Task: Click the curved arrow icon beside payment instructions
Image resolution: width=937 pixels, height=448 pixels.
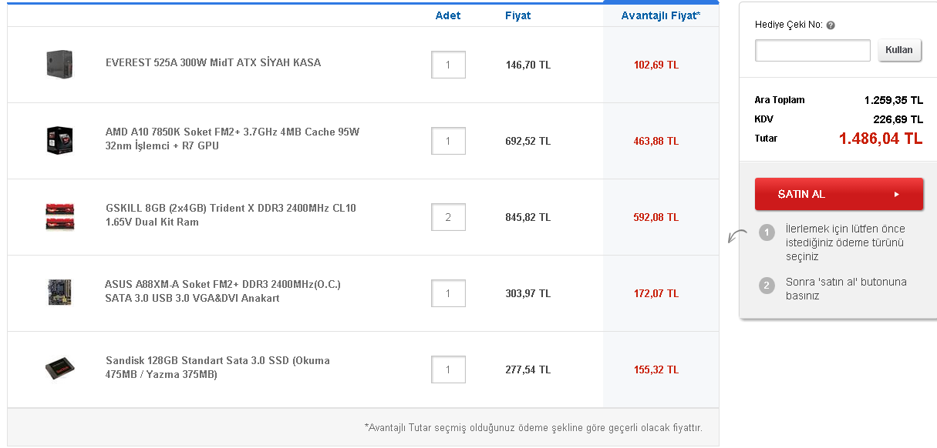Action: (737, 236)
